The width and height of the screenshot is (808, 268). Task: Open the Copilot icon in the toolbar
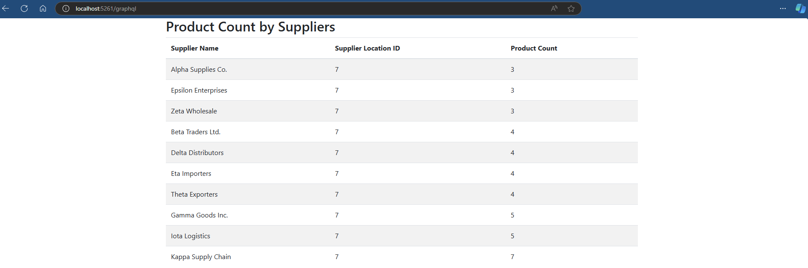800,8
